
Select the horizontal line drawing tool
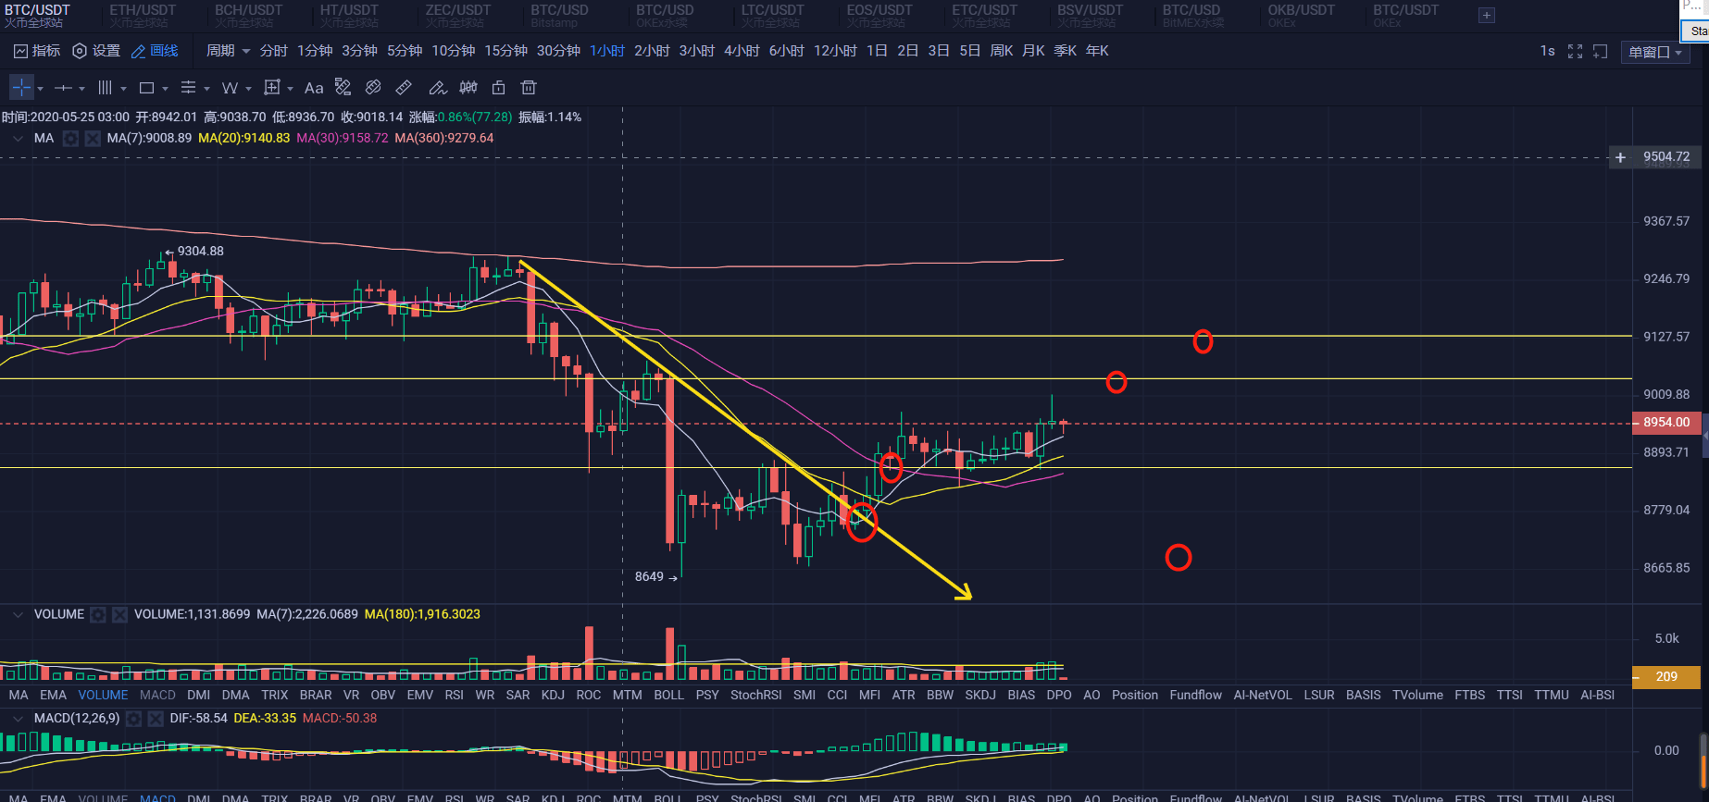63,88
